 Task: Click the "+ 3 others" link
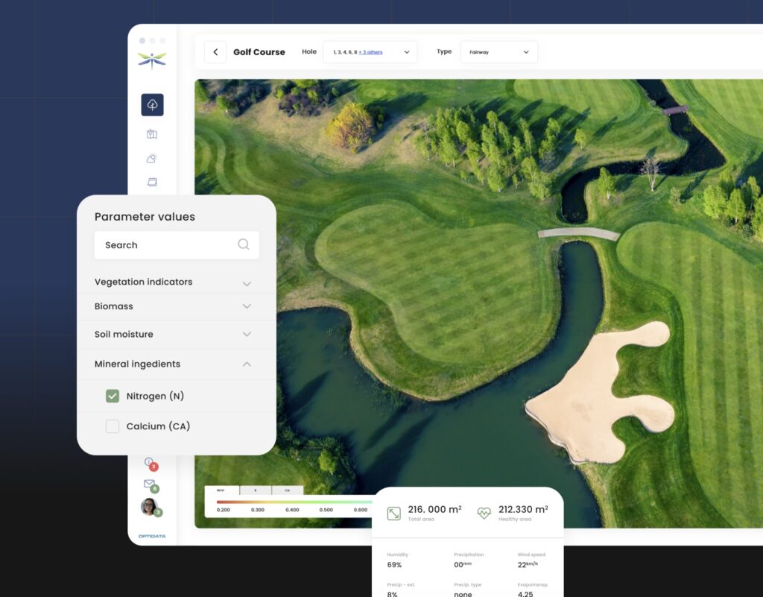(x=370, y=52)
